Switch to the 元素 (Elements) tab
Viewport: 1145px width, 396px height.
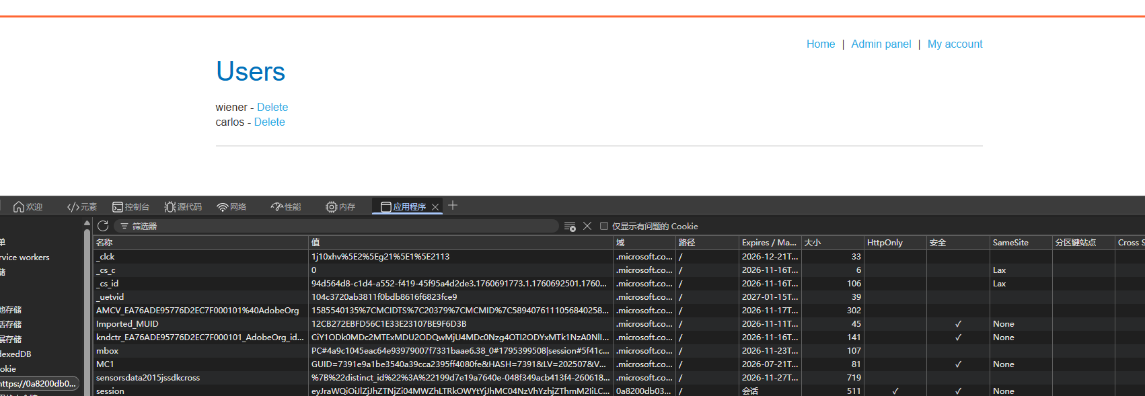click(82, 207)
